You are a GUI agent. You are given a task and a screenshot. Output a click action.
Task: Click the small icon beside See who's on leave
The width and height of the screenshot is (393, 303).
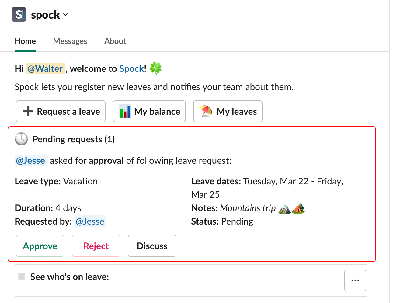click(x=21, y=276)
